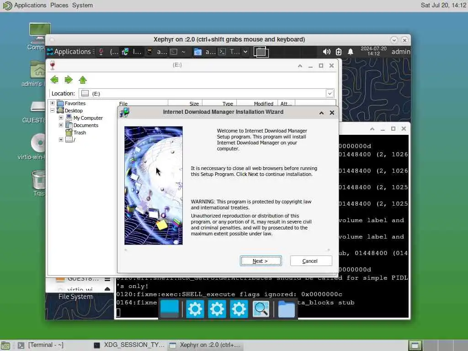Sort by the Type column header
The height and width of the screenshot is (351, 468).
click(x=219, y=104)
